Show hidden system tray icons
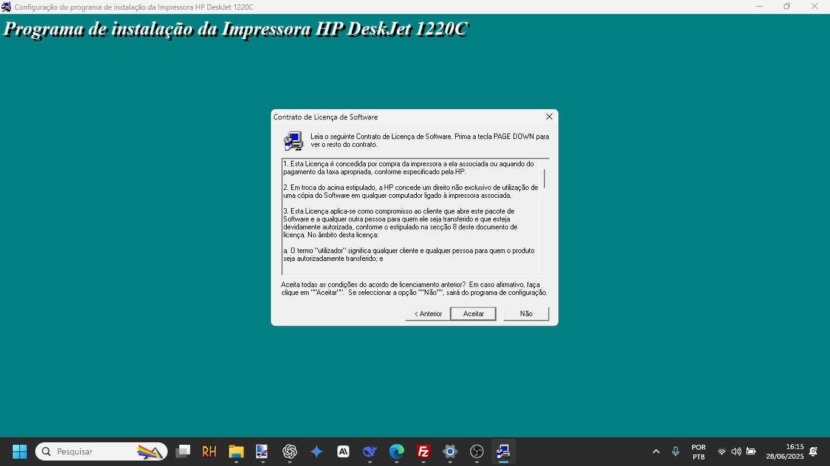The height and width of the screenshot is (466, 830). pos(656,451)
